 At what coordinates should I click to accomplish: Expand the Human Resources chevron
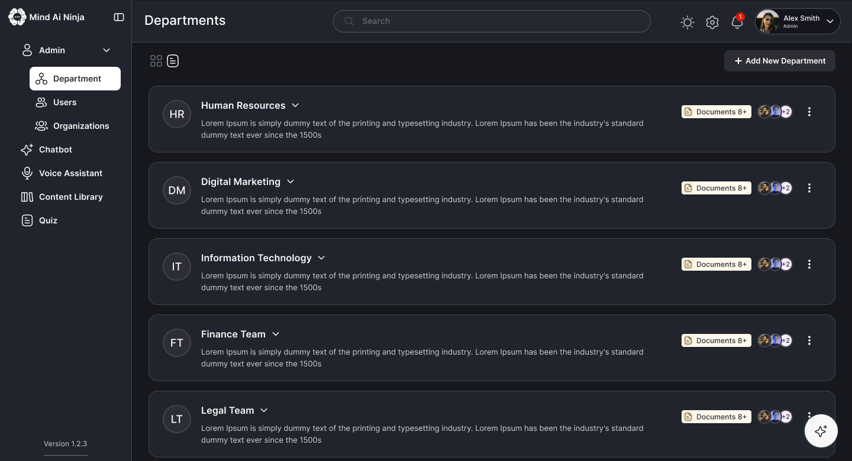[x=295, y=105]
